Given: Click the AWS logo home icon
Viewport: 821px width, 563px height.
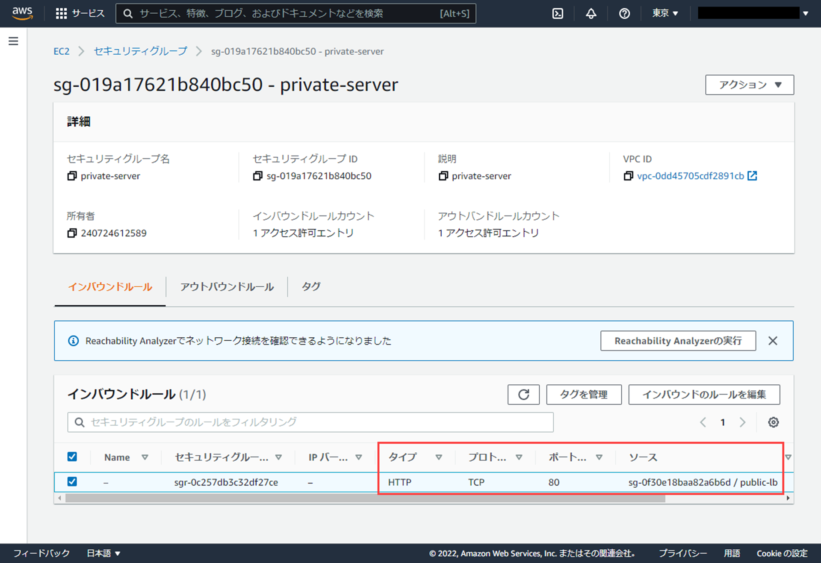Looking at the screenshot, I should [22, 13].
